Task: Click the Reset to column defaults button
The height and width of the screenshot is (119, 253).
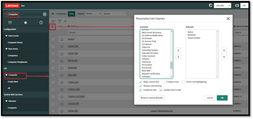Action: (x=152, y=98)
